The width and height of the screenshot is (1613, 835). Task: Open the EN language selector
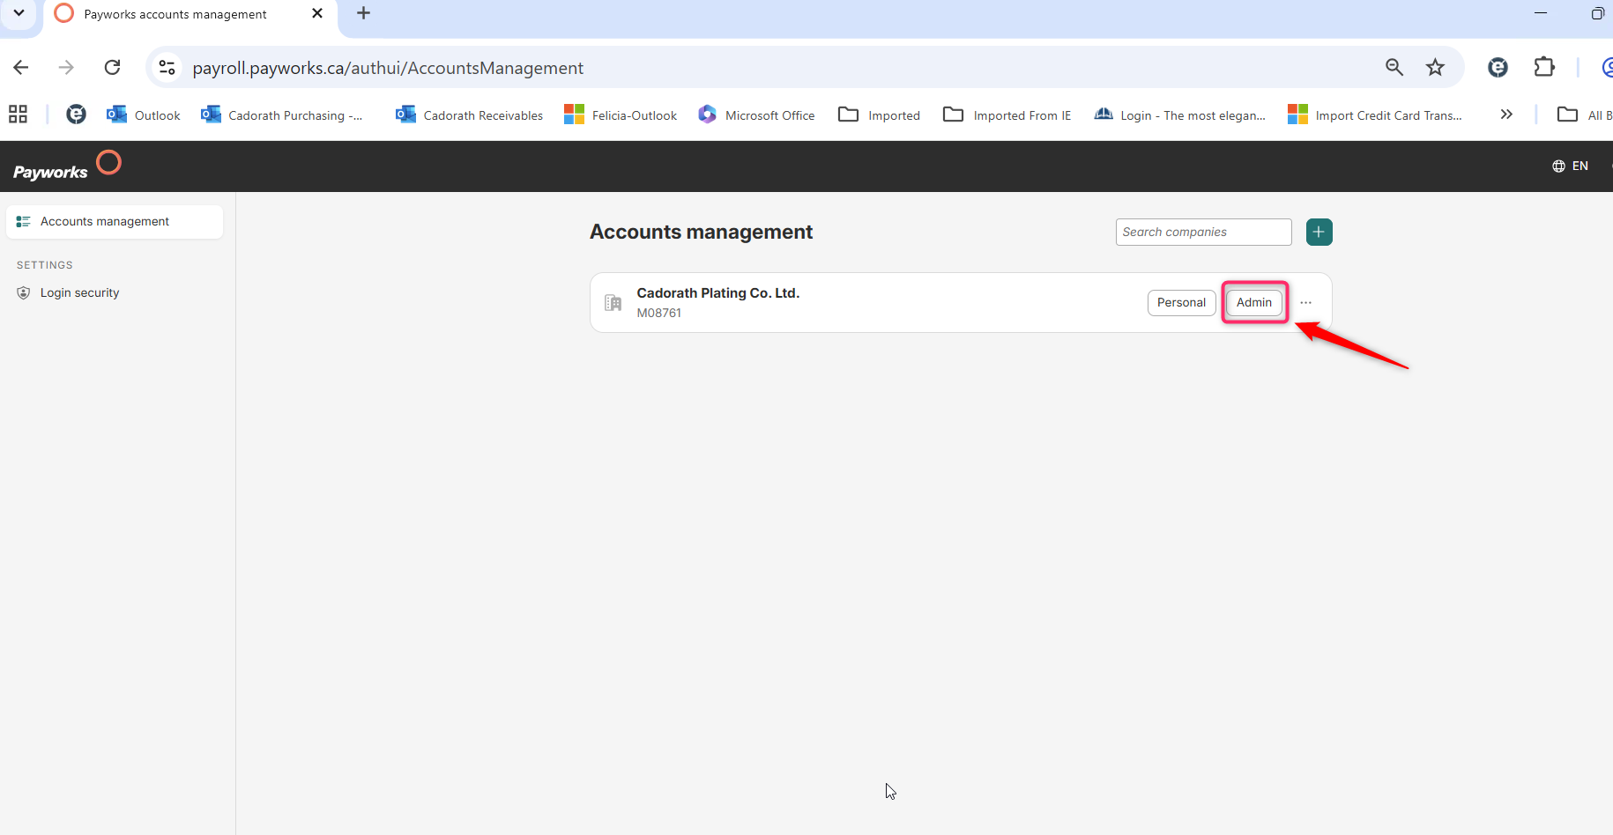coord(1570,166)
